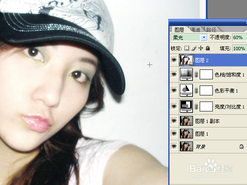Switch to the 路径 tab

(211, 30)
